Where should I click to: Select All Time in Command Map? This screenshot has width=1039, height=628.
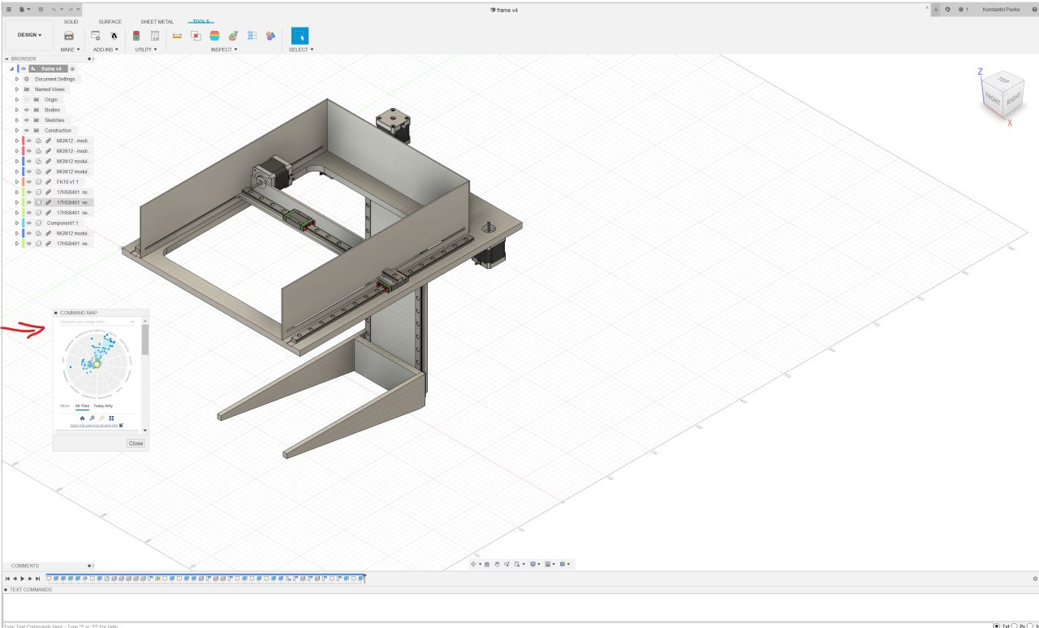click(x=83, y=405)
